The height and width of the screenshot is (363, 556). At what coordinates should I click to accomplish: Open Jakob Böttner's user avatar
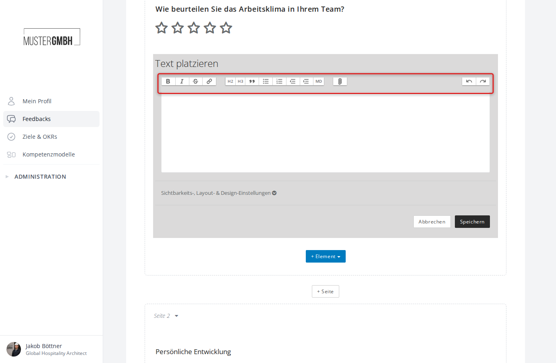click(x=14, y=349)
